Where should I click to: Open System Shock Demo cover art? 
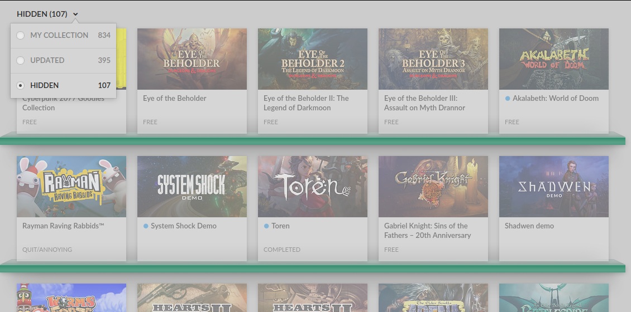click(192, 187)
